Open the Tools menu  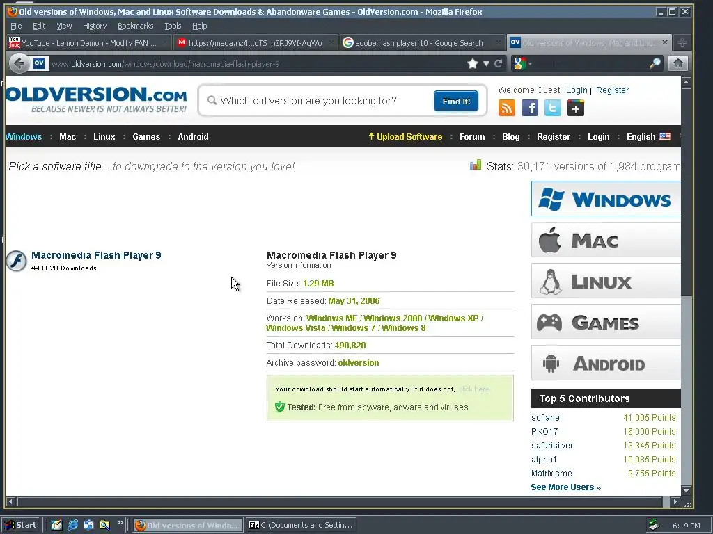(x=173, y=26)
